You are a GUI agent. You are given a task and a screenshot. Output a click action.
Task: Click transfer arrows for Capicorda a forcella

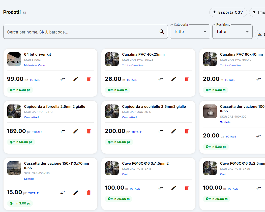pos(63,131)
